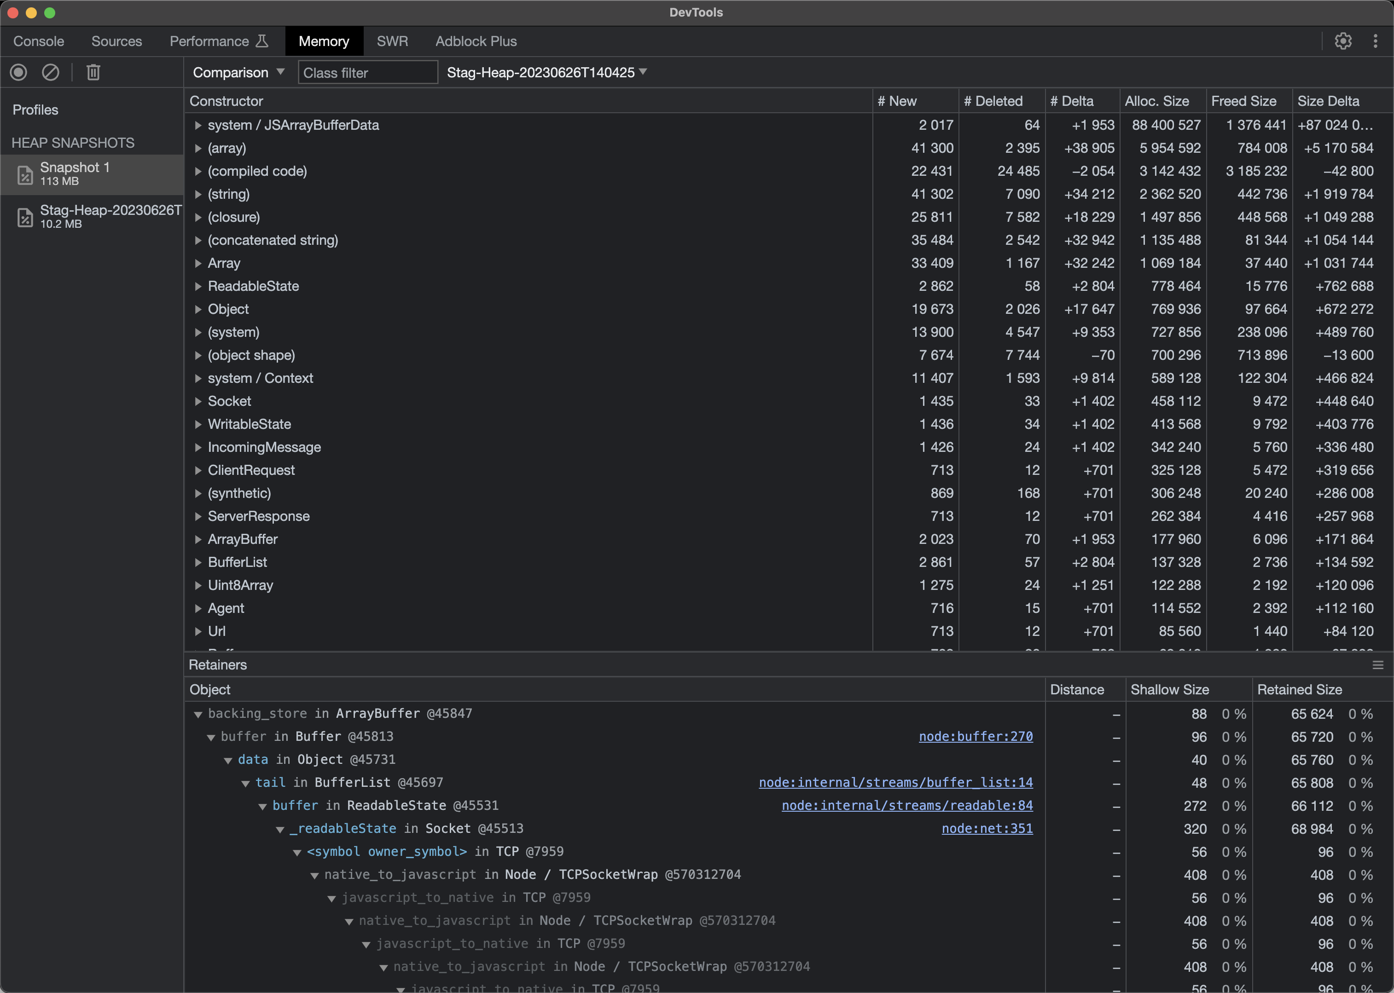Expand the (closure) constructor row
1394x993 pixels.
click(198, 217)
